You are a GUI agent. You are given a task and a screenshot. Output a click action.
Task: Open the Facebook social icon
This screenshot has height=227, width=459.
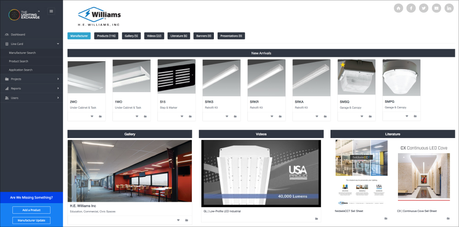(x=411, y=8)
